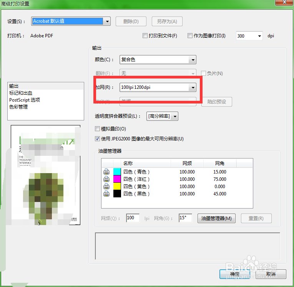Confirm with the 确定 button
This screenshot has width=294, height=287.
(235, 274)
